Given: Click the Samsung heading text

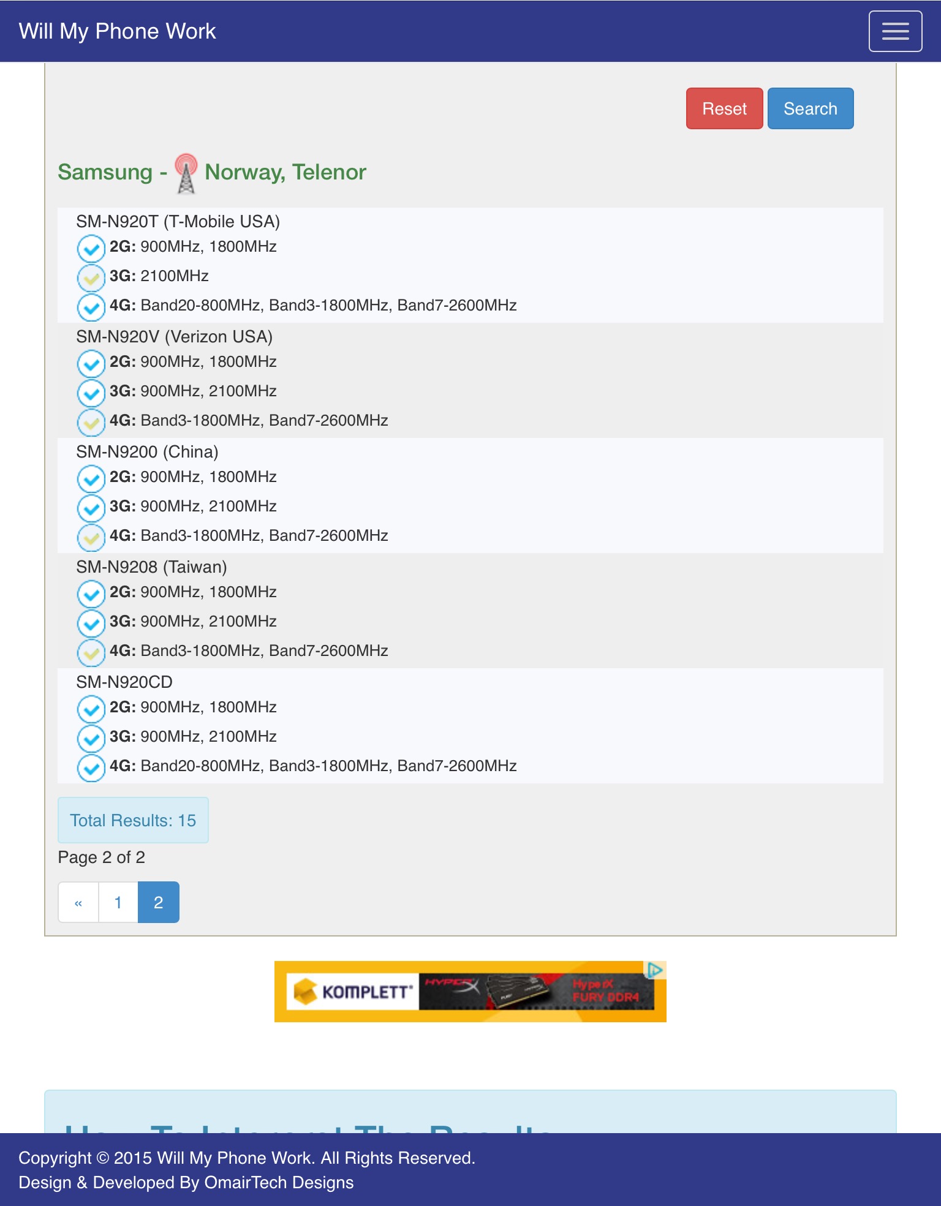Looking at the screenshot, I should [x=105, y=172].
